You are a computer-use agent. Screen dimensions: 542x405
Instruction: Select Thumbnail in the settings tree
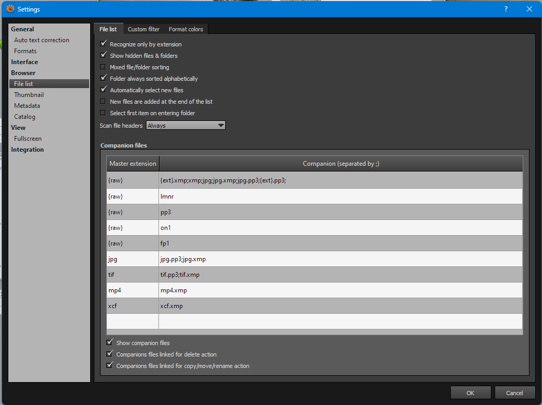[x=29, y=95]
